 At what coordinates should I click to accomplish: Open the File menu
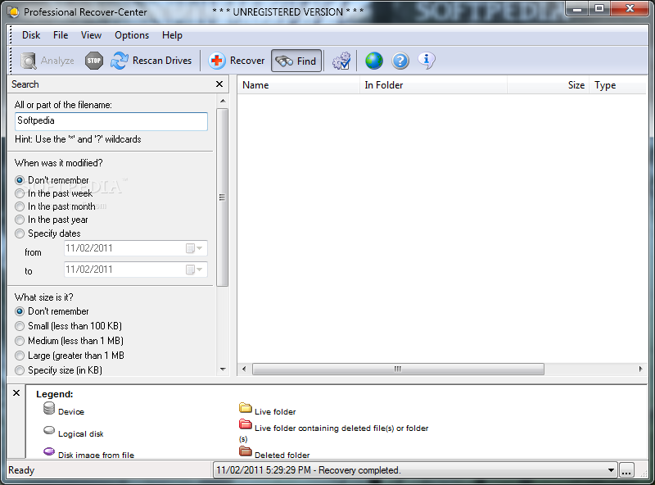61,35
